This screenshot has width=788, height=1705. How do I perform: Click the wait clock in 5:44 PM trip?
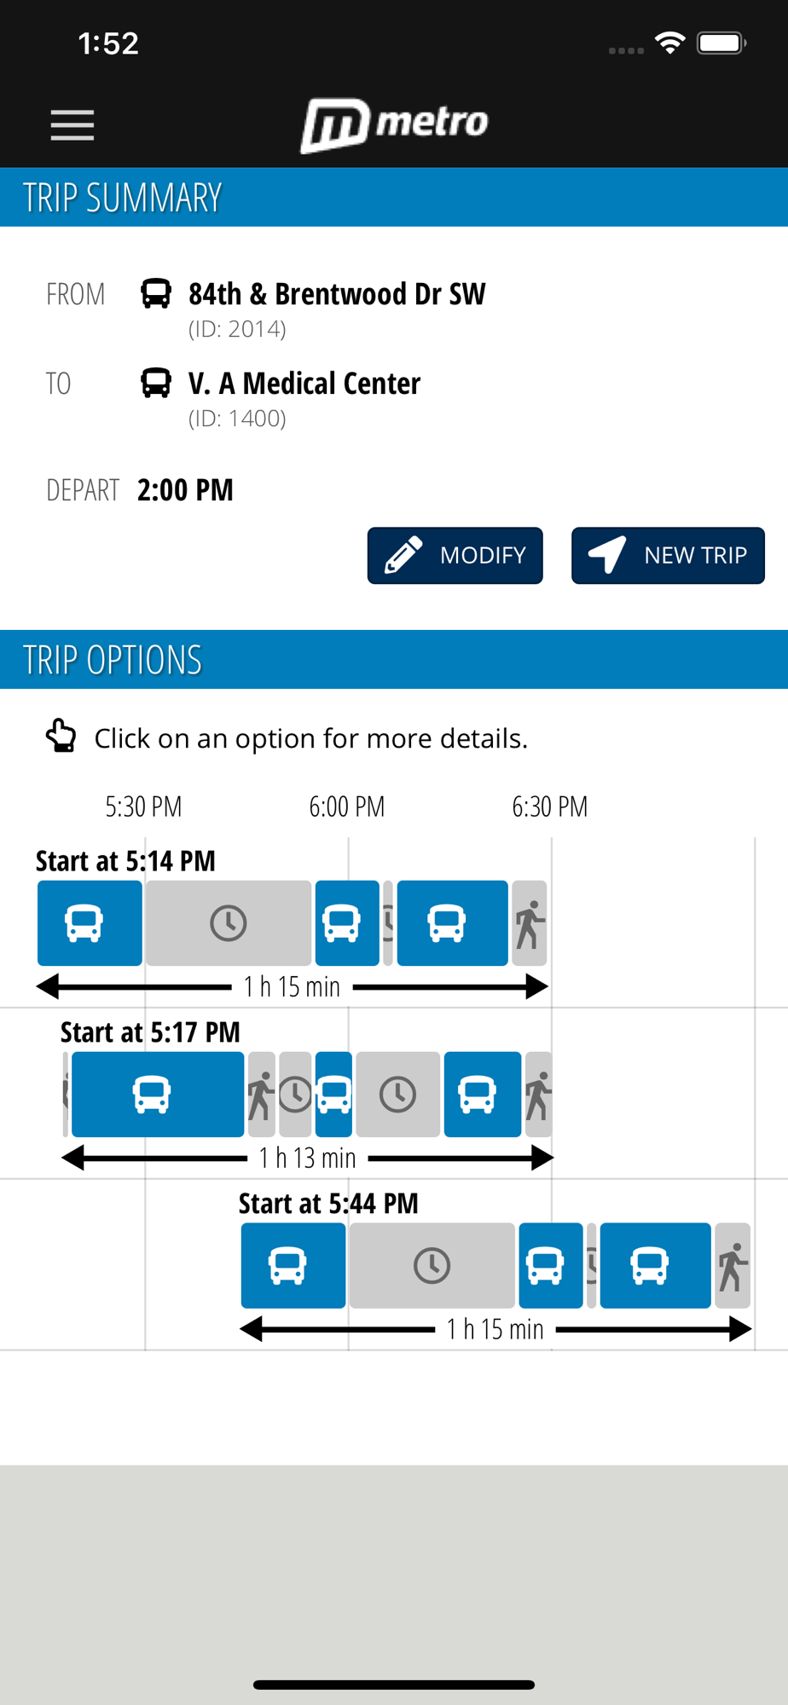[432, 1266]
